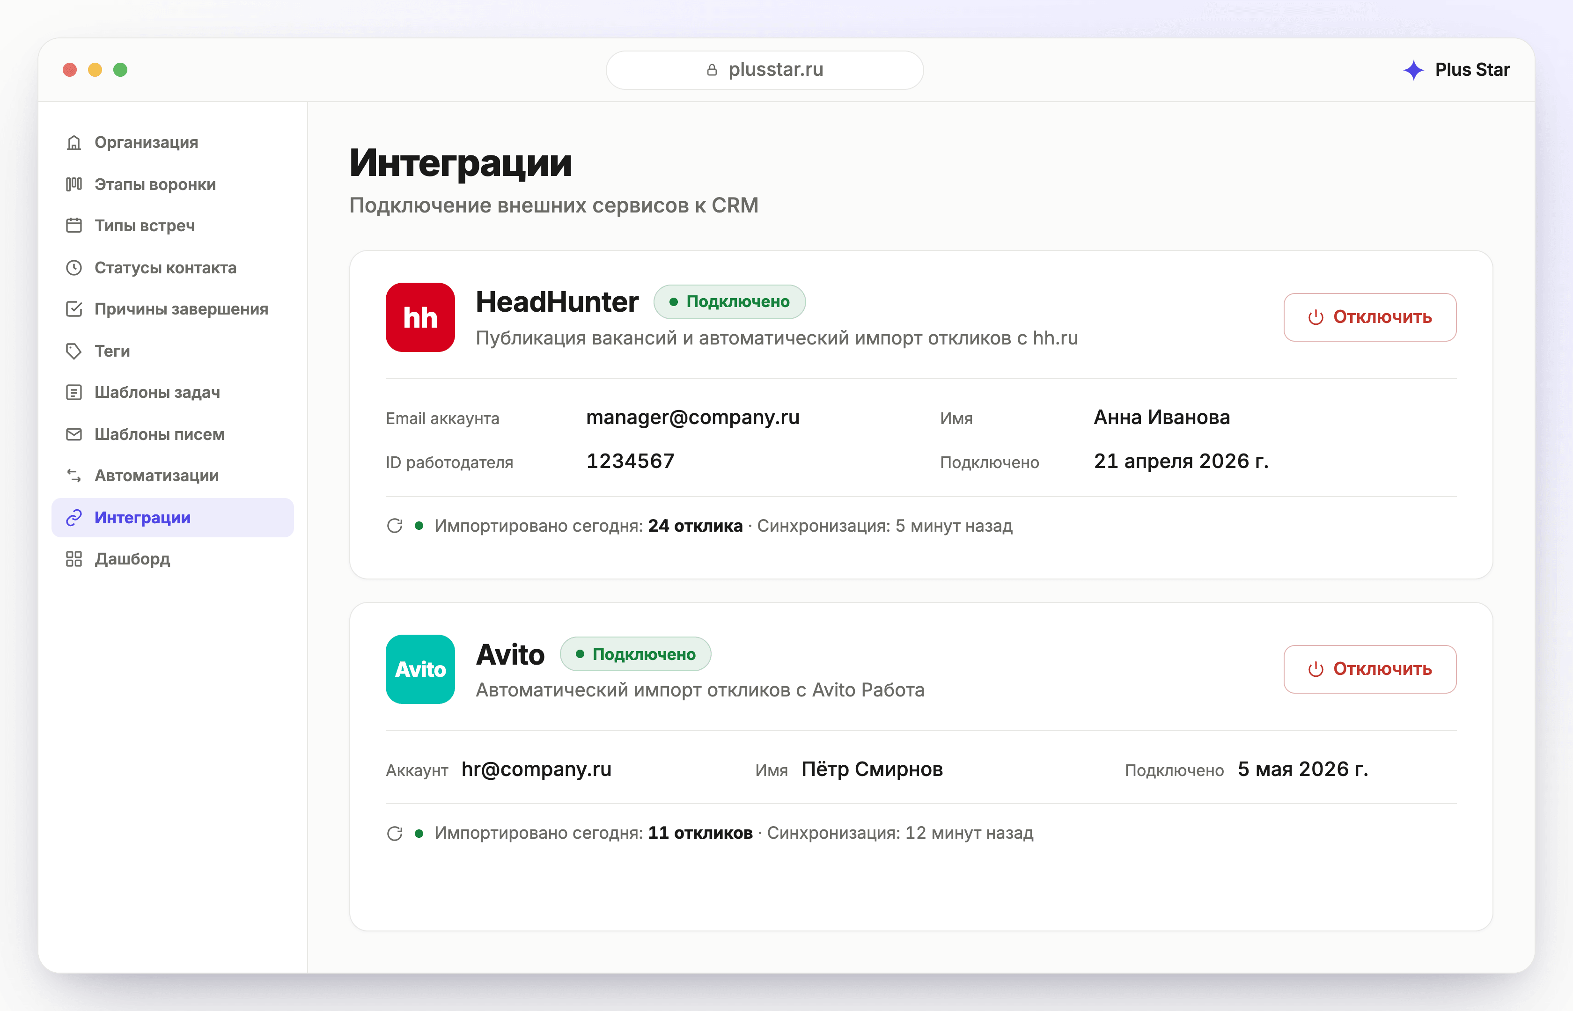This screenshot has height=1011, width=1573.
Task: Open Причины завершения section
Action: (173, 309)
